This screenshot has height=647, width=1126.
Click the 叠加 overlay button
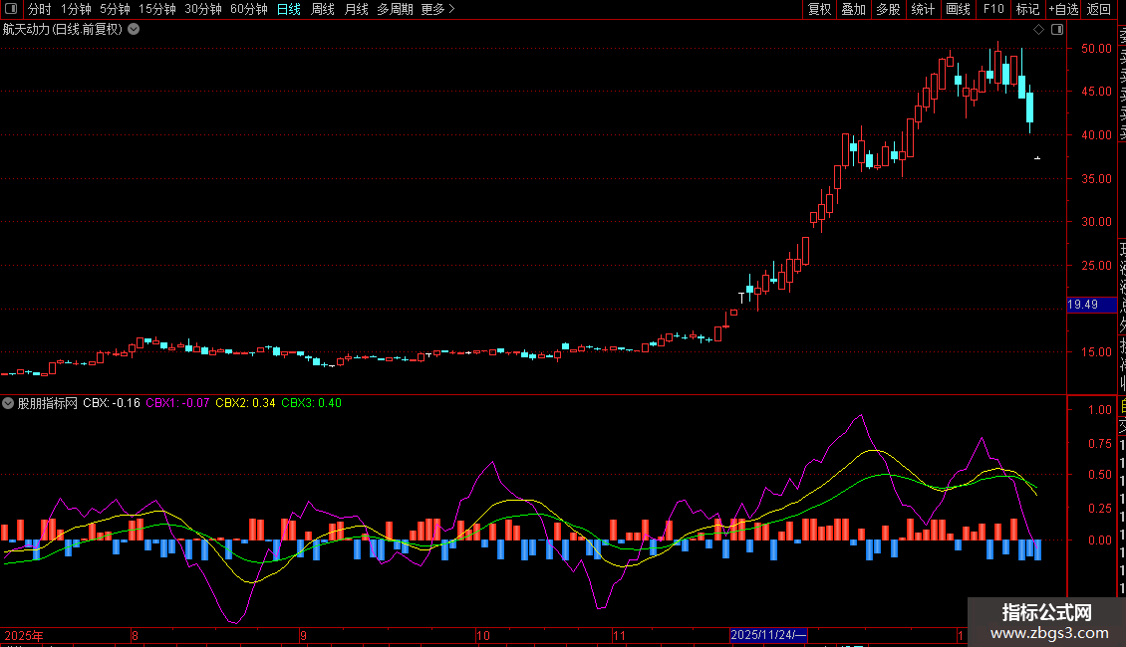[x=854, y=9]
